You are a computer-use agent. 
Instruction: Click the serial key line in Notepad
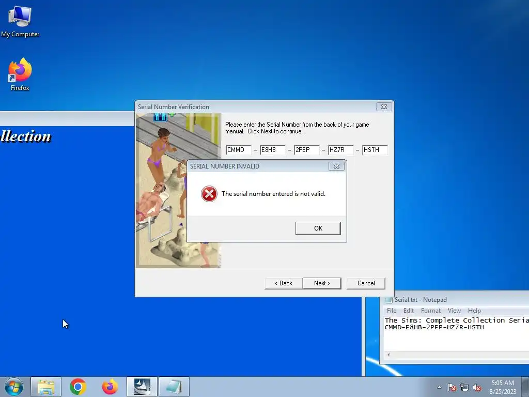click(x=434, y=327)
